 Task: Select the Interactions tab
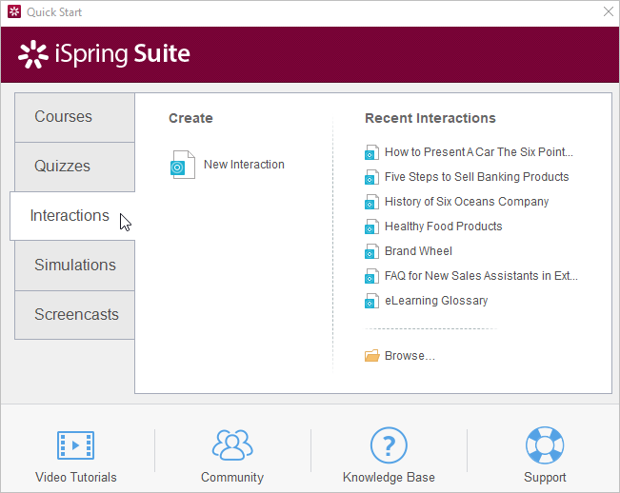(x=70, y=216)
